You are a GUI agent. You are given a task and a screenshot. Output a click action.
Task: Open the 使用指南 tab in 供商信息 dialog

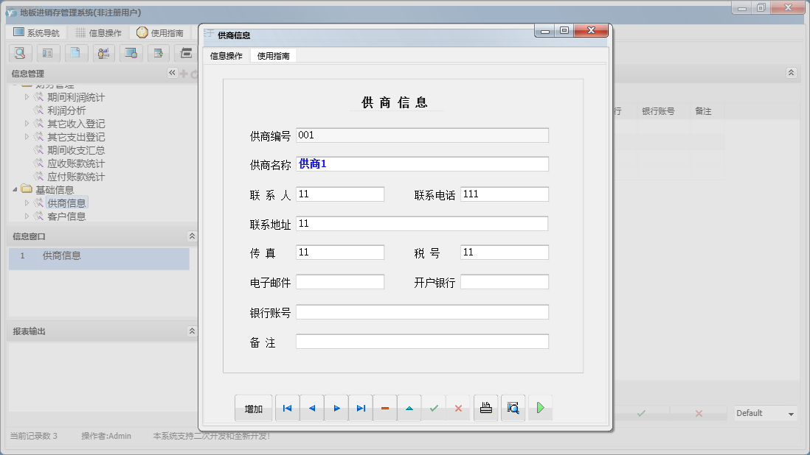coord(273,56)
